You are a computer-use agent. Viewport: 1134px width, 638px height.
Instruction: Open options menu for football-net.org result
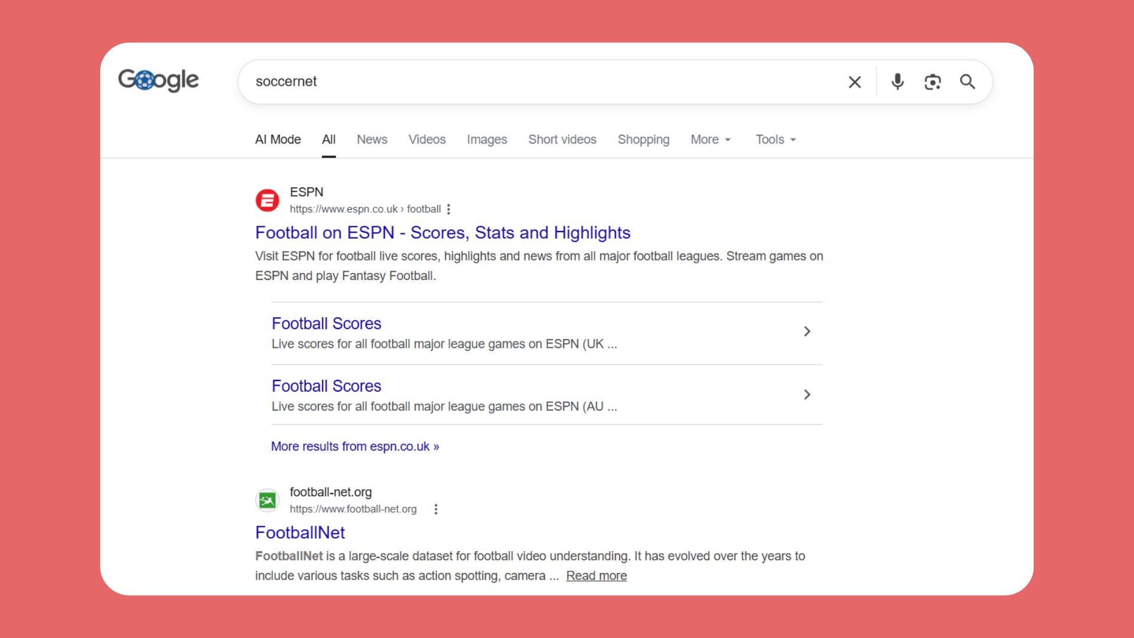pos(436,509)
